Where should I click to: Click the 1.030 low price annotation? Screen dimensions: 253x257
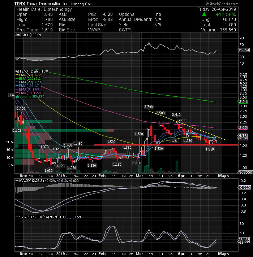[x=48, y=171]
